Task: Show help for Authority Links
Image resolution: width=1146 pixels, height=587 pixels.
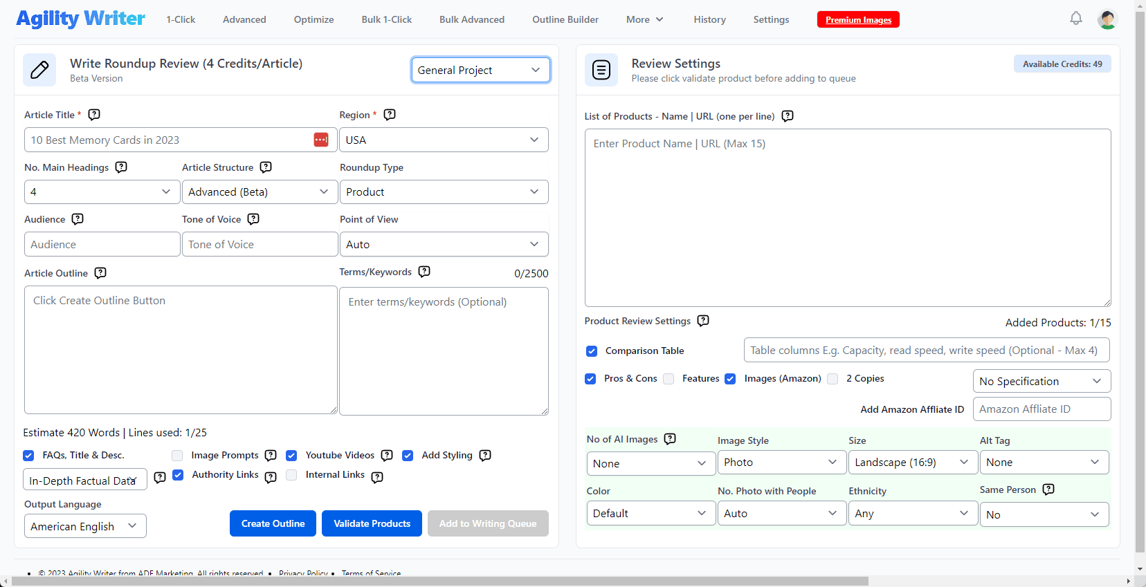Action: (271, 477)
